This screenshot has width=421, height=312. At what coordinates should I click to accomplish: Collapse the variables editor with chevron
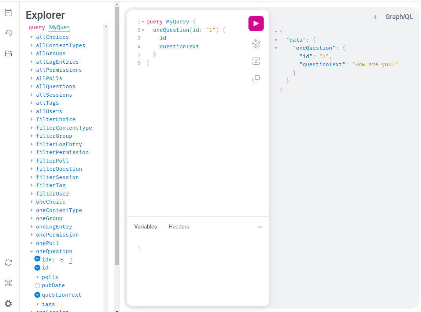(x=260, y=227)
